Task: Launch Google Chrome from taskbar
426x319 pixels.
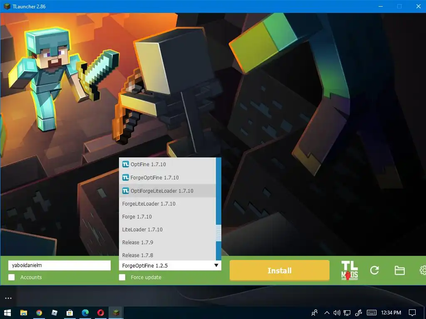Action: click(x=39, y=313)
